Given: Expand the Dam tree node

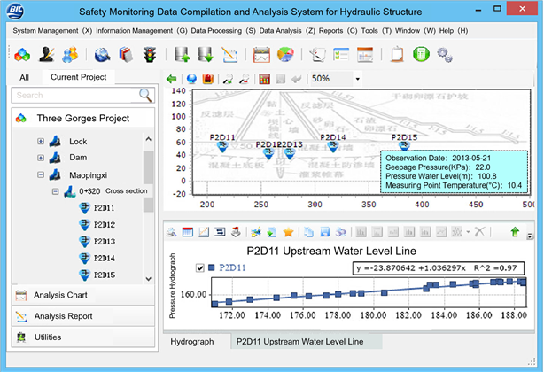Looking at the screenshot, I should pos(41,158).
